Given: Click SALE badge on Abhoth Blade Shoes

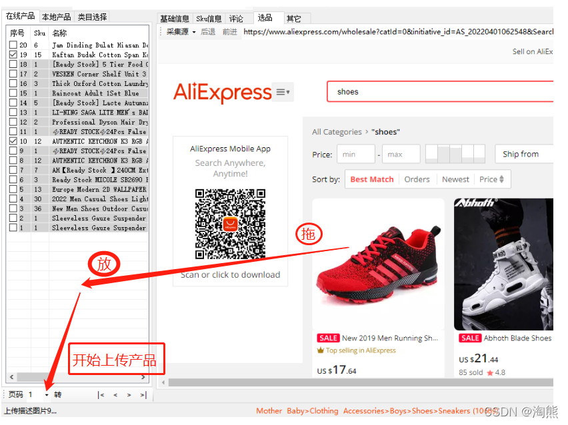Looking at the screenshot, I should click(470, 338).
